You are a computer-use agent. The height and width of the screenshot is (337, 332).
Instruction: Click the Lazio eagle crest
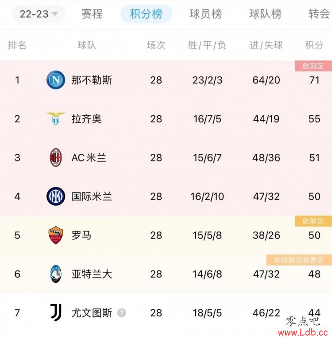[56, 118]
